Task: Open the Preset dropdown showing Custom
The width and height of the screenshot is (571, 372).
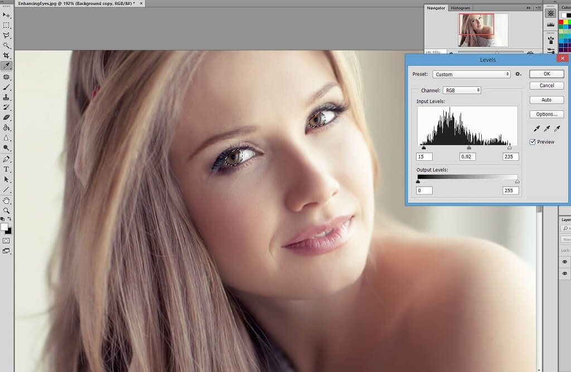Action: [x=472, y=74]
